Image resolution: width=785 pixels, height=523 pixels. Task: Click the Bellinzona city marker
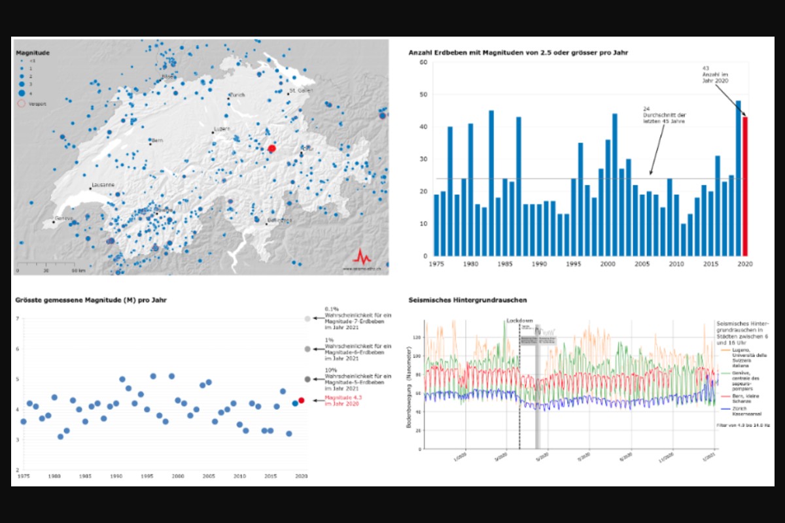[266, 224]
